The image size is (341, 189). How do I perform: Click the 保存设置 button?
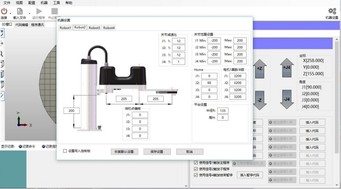pos(157,152)
